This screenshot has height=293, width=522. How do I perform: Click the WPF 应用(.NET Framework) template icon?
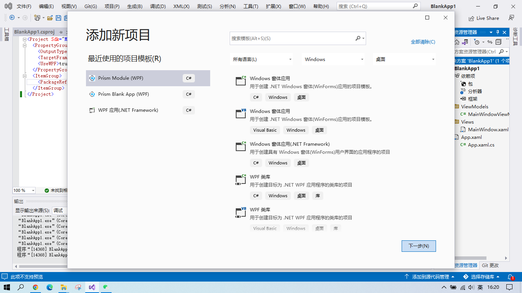tap(92, 110)
